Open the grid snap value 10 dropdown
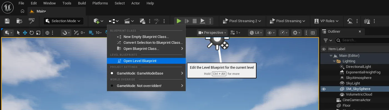This screenshot has width=389, height=110. coord(99,33)
